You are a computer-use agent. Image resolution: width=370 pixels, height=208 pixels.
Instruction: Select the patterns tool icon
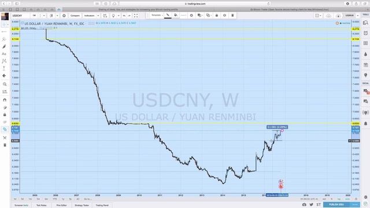pos(4,61)
